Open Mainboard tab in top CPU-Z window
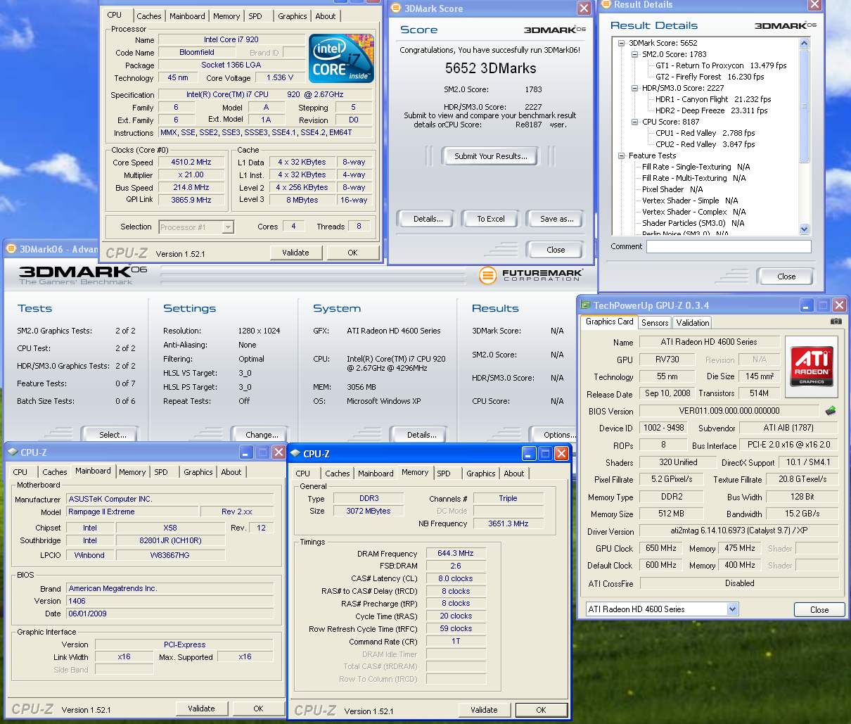 187,15
